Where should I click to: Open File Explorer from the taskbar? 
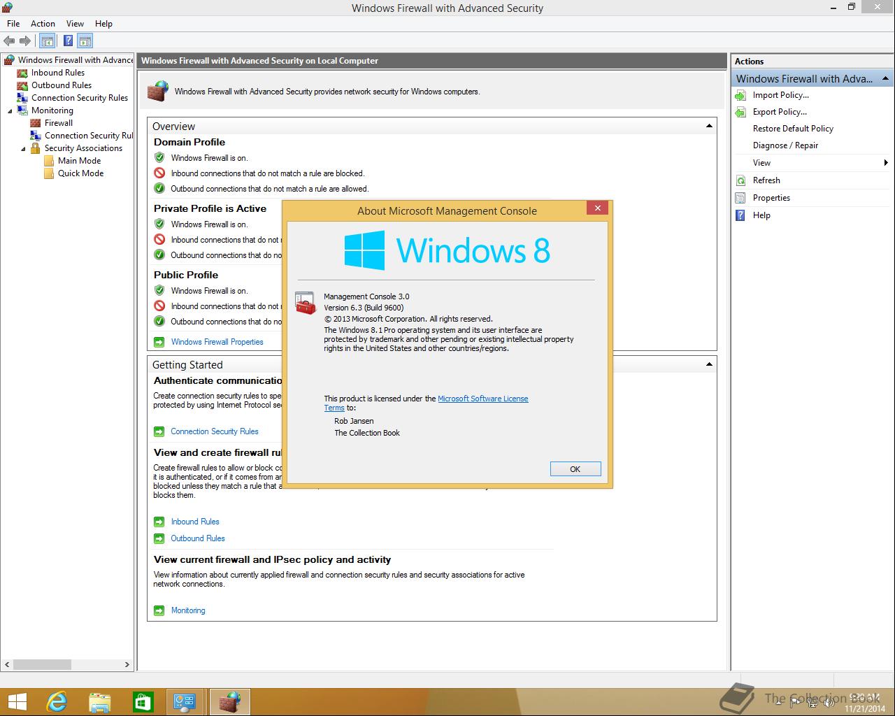[100, 702]
